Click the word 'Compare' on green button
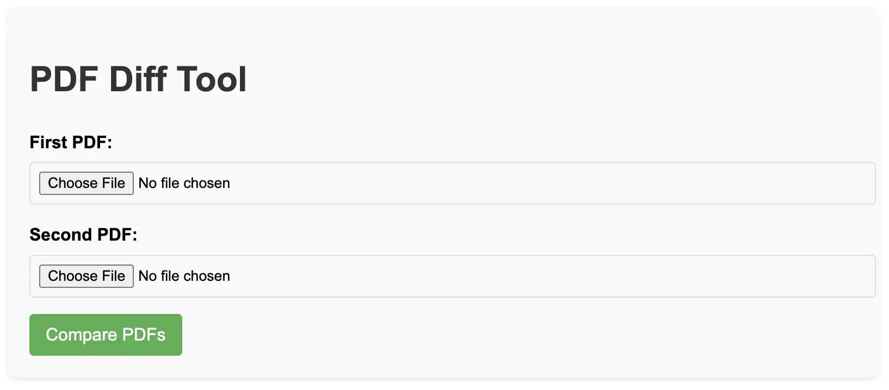The image size is (889, 390). point(82,335)
